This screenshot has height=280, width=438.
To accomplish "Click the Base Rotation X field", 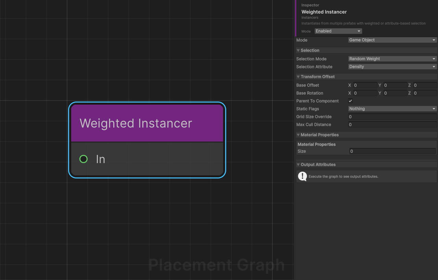I will pyautogui.click(x=365, y=93).
